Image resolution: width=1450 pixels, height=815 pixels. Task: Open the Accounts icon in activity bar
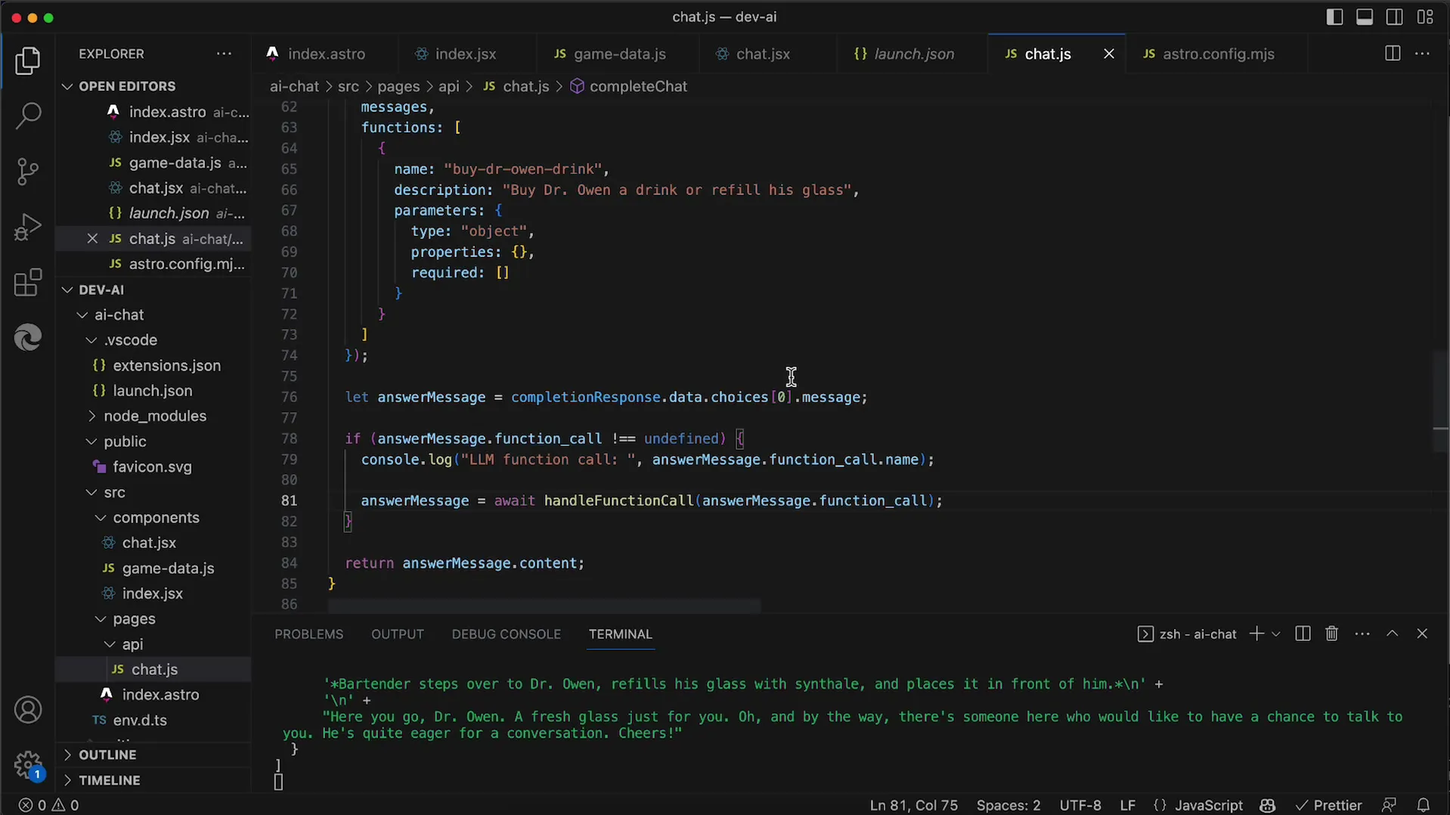pos(28,710)
